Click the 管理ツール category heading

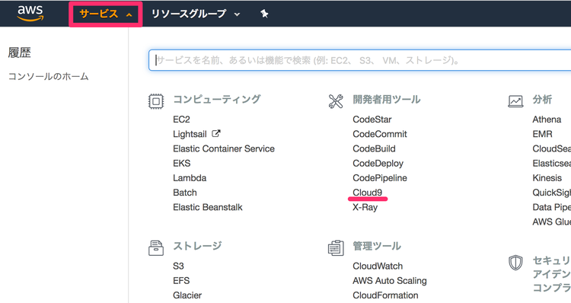click(377, 246)
